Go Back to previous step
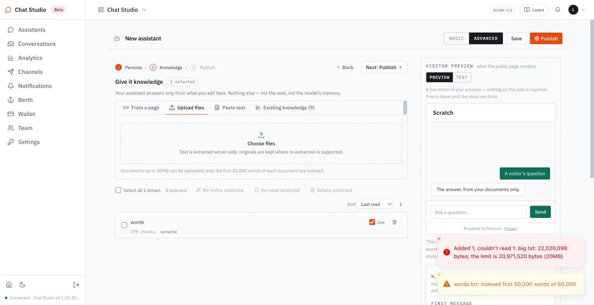Image resolution: width=594 pixels, height=305 pixels. tap(345, 67)
